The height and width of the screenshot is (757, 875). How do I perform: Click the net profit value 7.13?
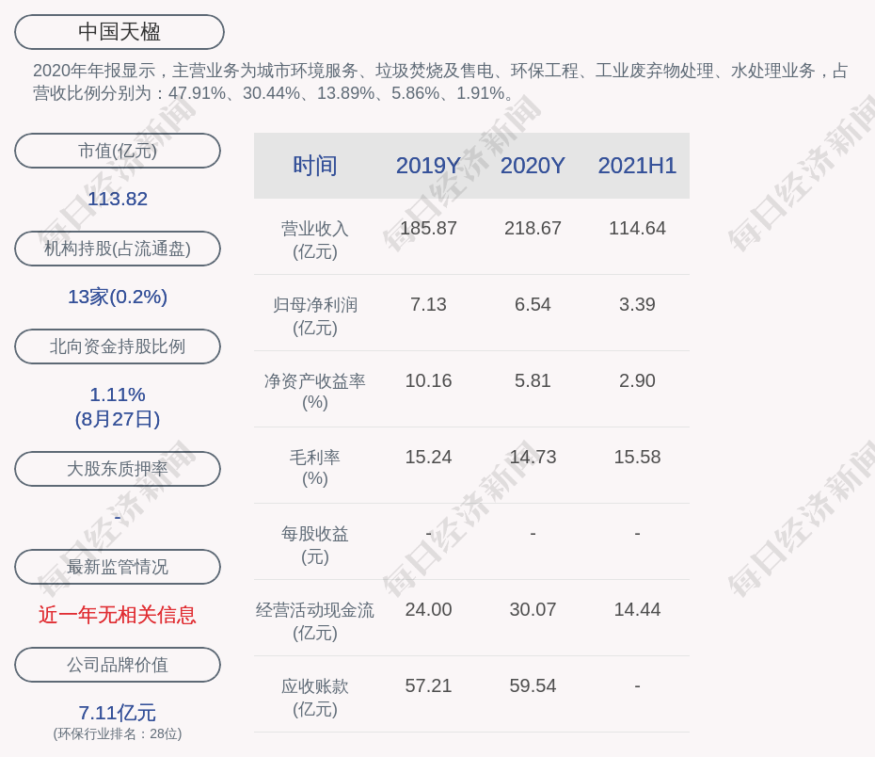pos(428,304)
